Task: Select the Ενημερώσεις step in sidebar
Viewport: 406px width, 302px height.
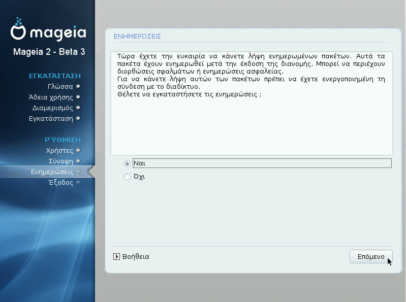Action: point(52,172)
